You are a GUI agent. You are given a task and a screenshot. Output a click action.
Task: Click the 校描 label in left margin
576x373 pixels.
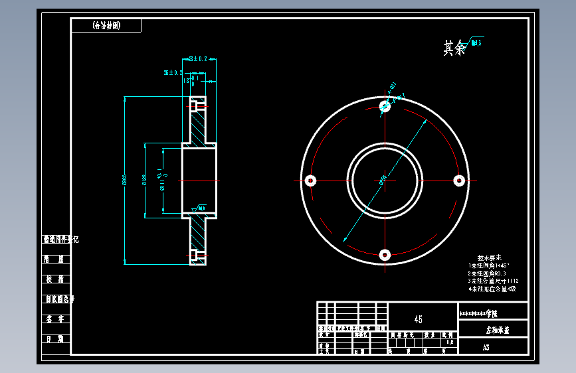click(x=54, y=279)
